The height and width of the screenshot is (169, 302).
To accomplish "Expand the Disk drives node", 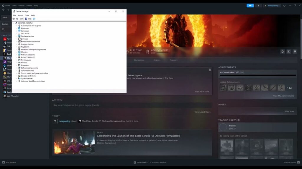I will coord(17,34).
